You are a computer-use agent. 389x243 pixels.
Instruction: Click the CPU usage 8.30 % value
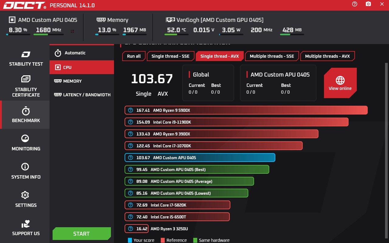18,30
